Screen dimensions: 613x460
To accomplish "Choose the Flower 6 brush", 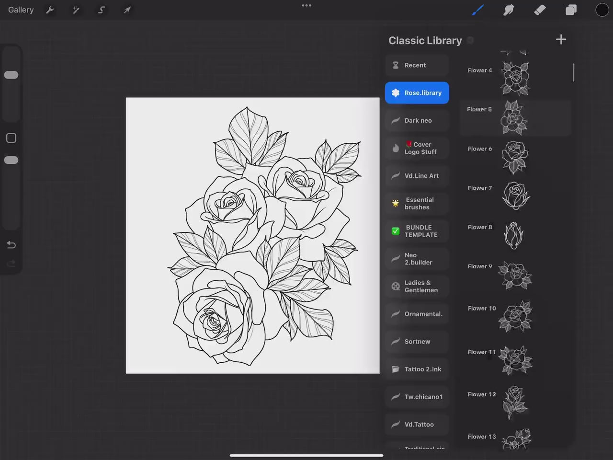I will (515, 157).
